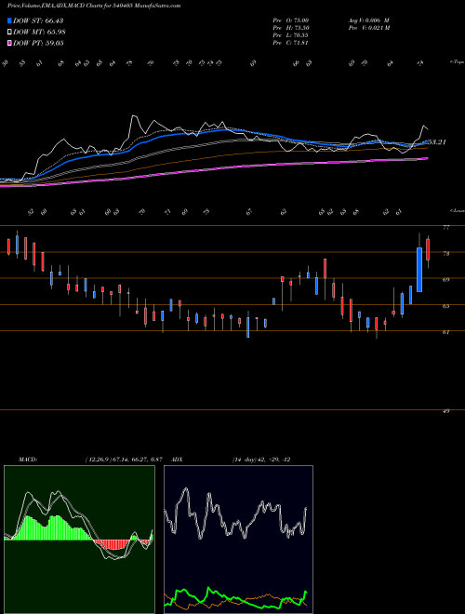Click the 'MACD:' panel label
Image resolution: width=465 pixels, height=614 pixels.
click(27, 460)
